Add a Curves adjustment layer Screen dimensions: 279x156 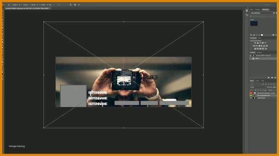260,43
